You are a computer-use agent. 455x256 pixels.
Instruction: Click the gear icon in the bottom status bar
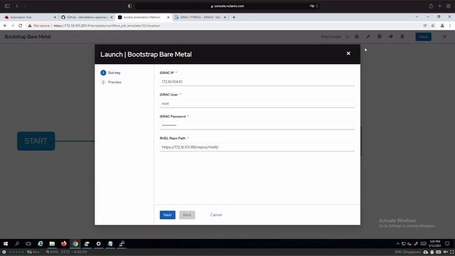[4, 252]
